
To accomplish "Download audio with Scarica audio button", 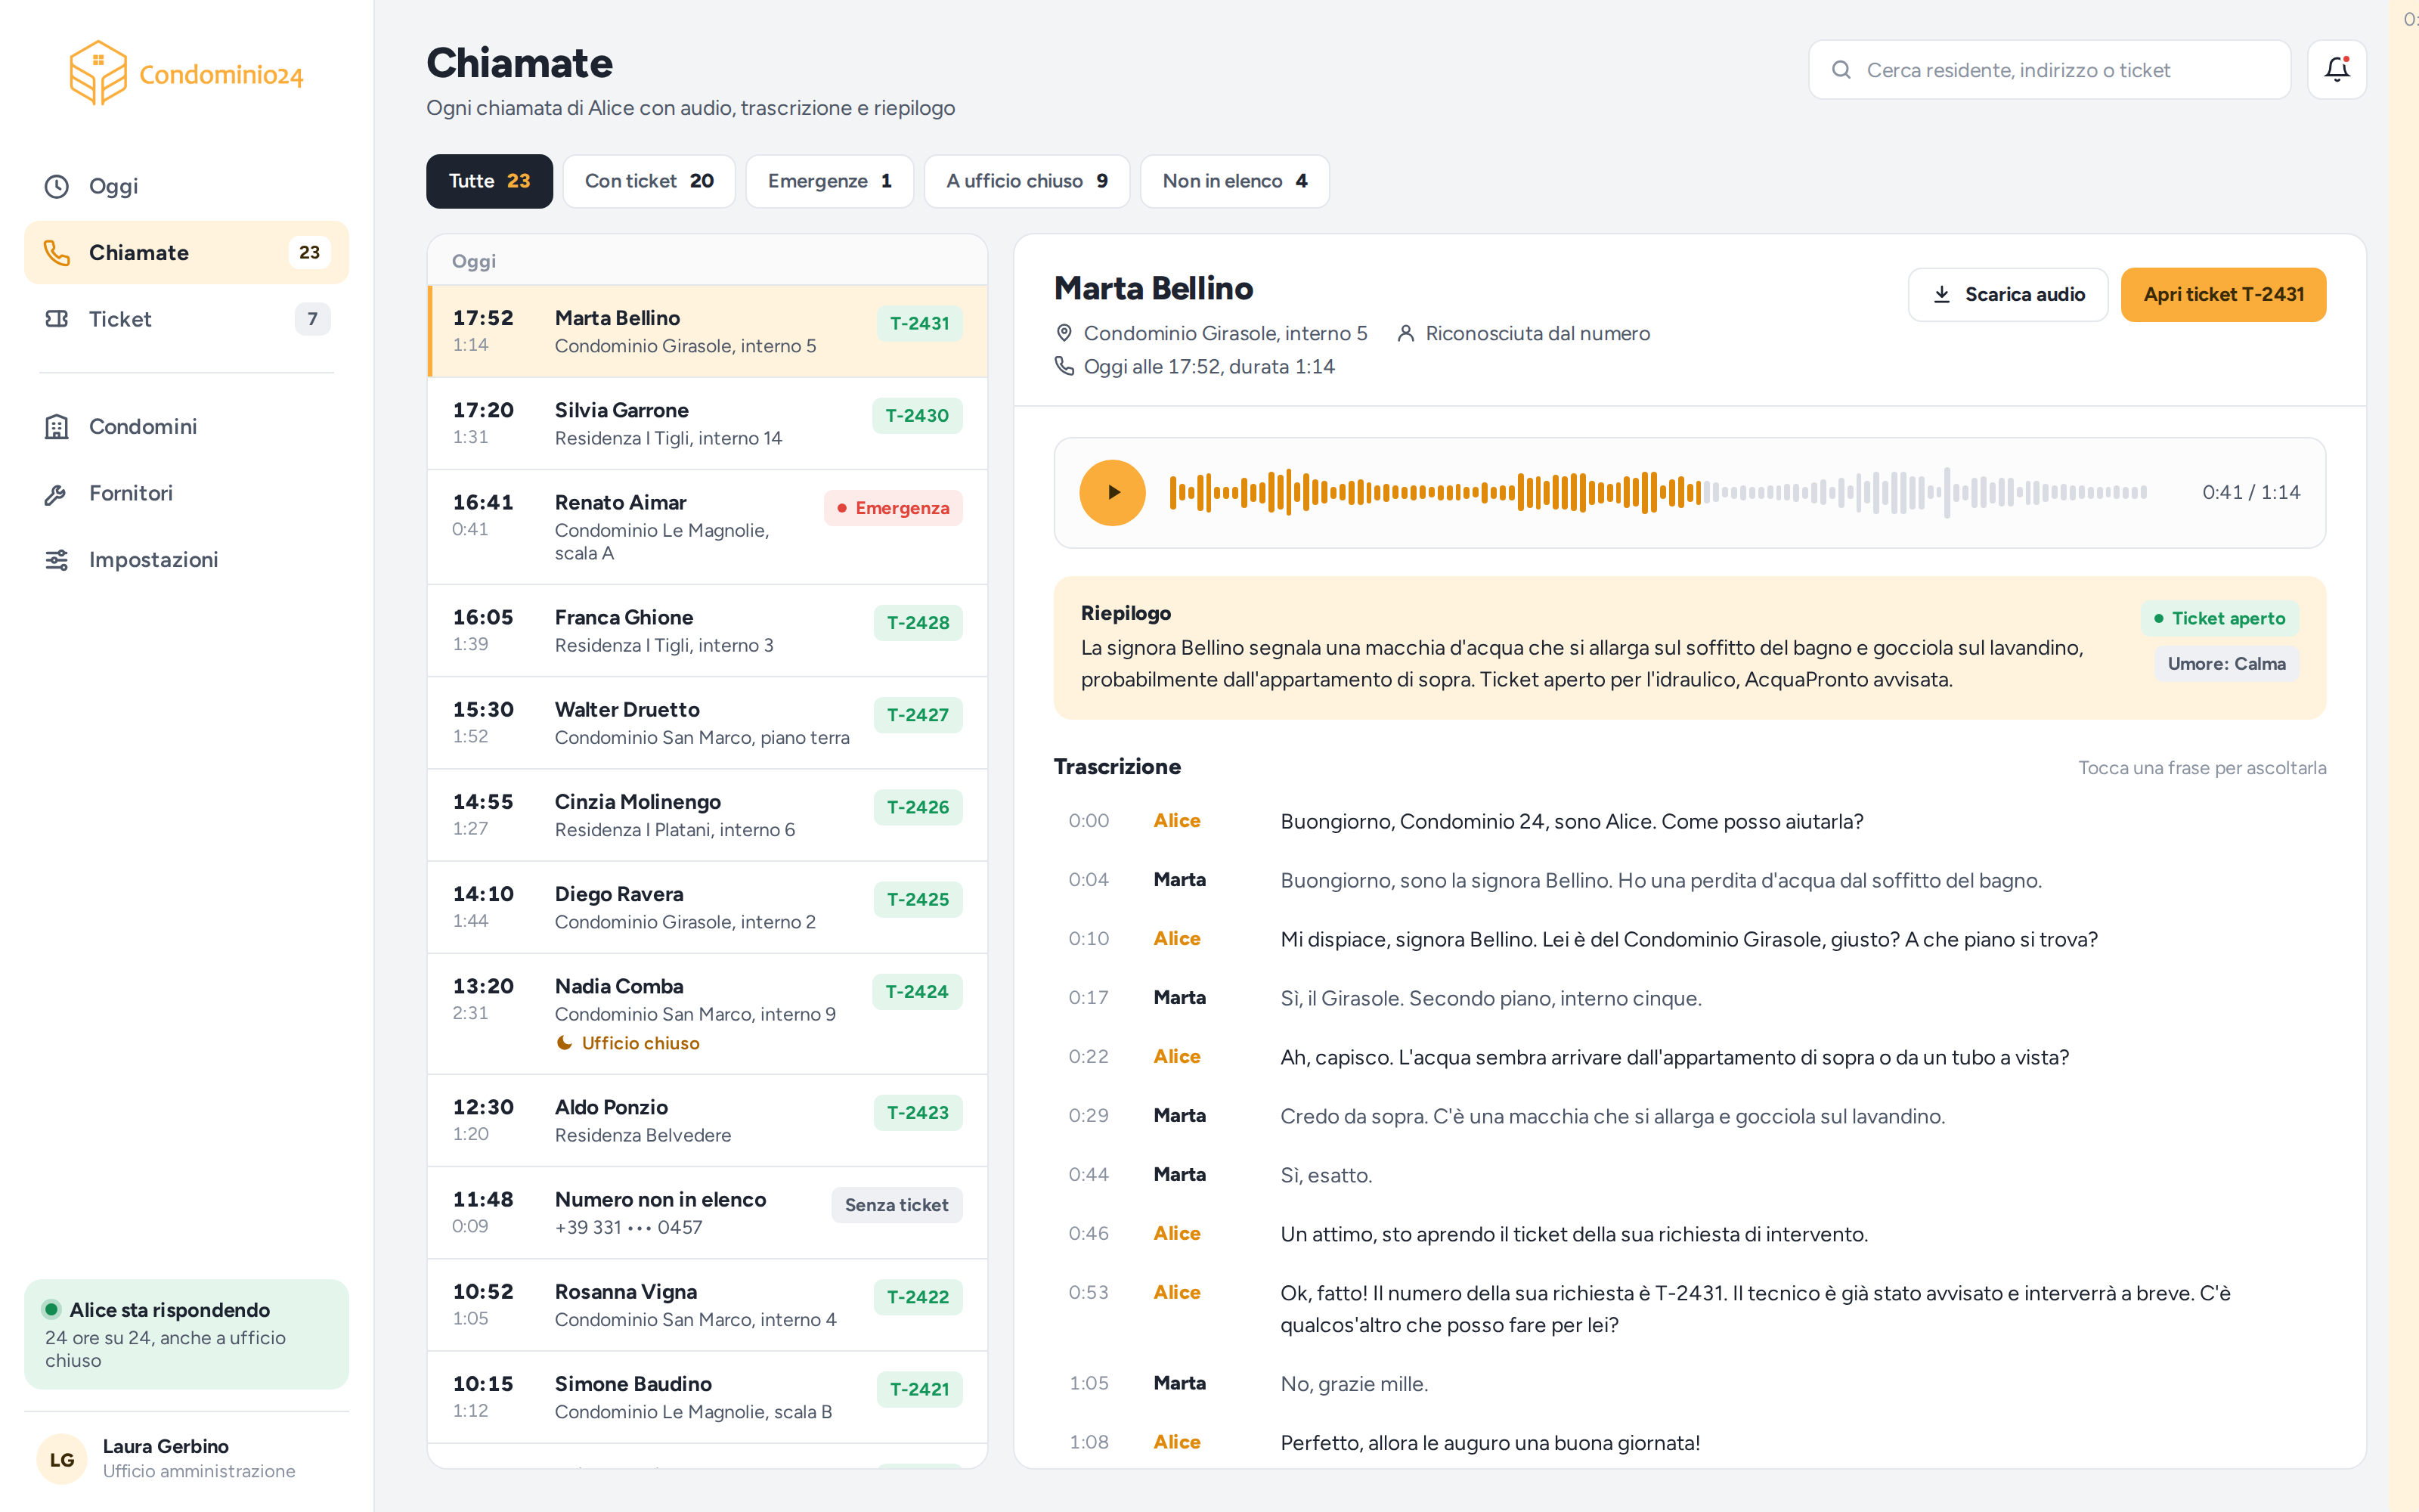I will 2007,294.
